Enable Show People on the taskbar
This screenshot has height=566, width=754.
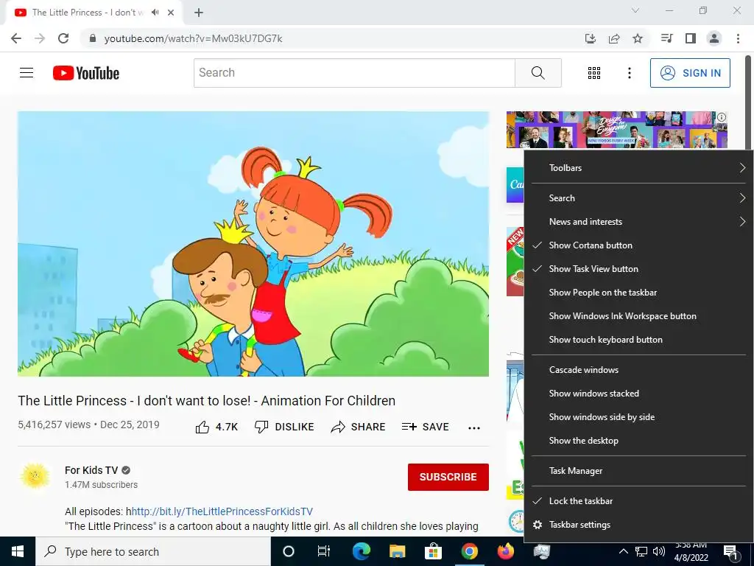click(x=638, y=292)
